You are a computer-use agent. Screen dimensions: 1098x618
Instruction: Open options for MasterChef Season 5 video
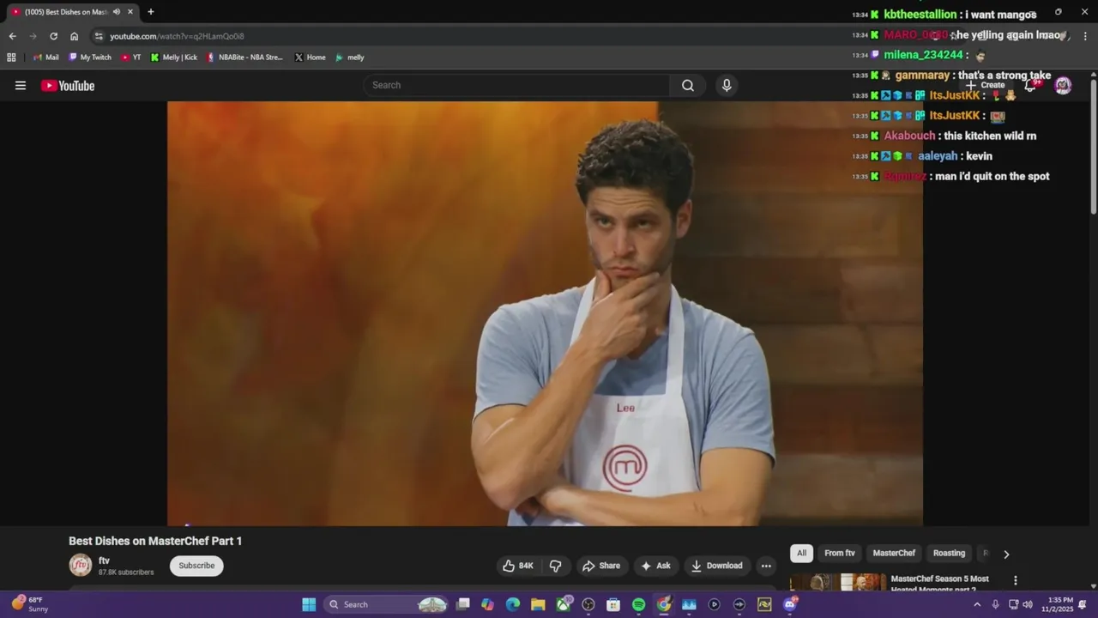click(x=1016, y=581)
